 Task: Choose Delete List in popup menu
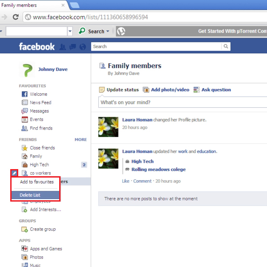[x=36, y=195]
